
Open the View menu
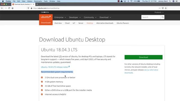pyautogui.click(x=23, y=1)
